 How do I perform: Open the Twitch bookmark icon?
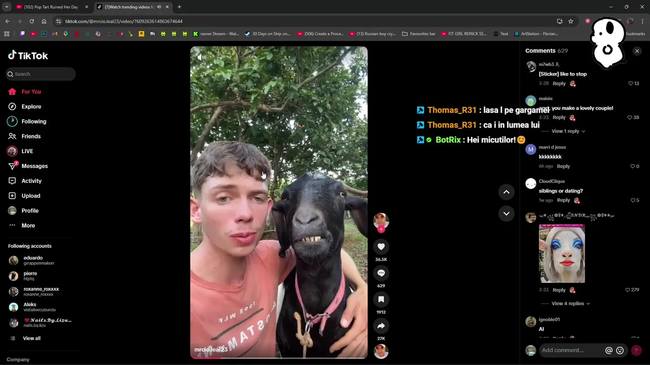click(x=22, y=34)
